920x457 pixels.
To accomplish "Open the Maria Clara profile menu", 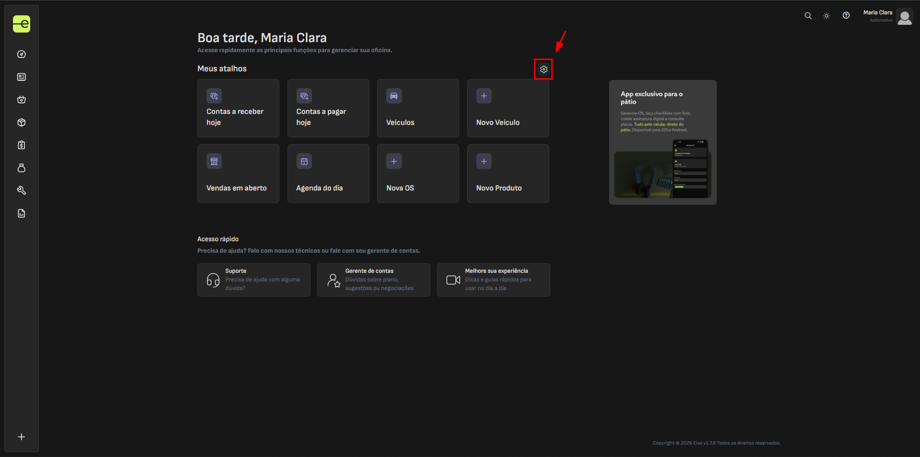I will [887, 16].
